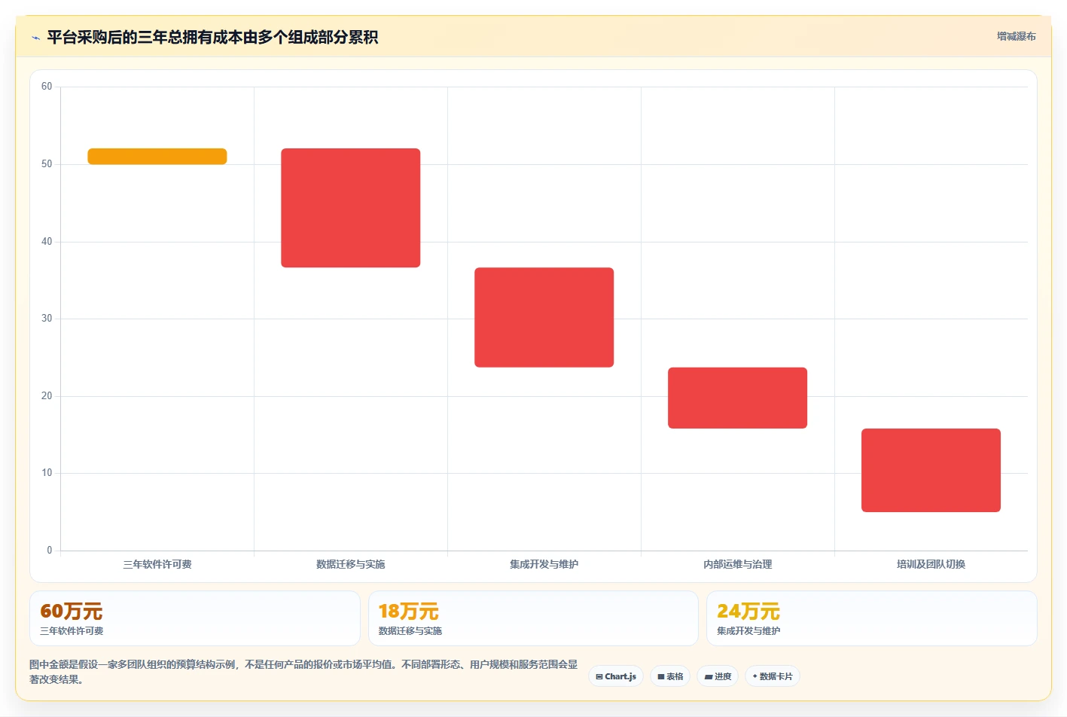Click the y-axis value 40
1067x717 pixels.
(47, 242)
